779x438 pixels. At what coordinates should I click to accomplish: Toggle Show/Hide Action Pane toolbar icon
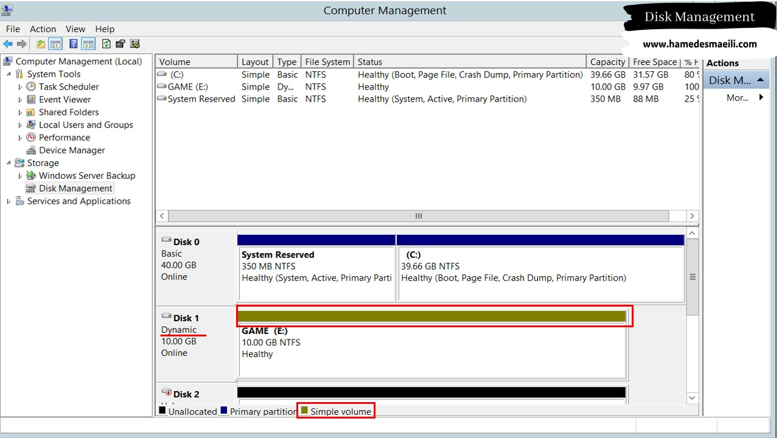click(89, 44)
